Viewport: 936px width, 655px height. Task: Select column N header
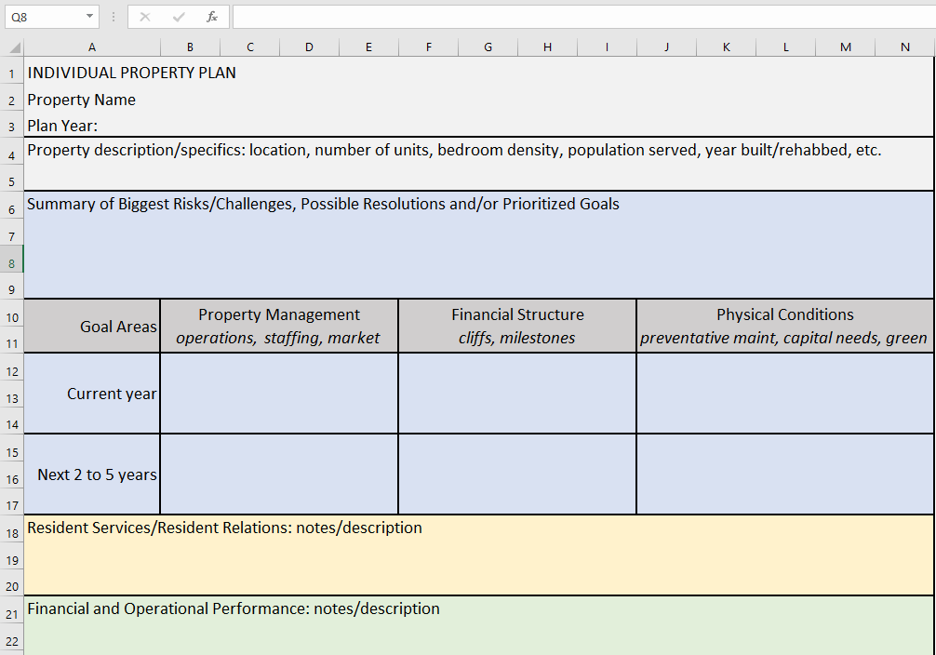(904, 46)
